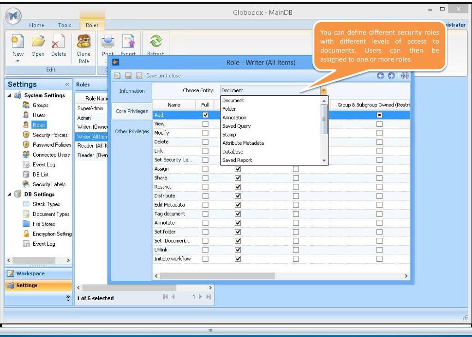Image resolution: width=472 pixels, height=337 pixels.
Task: Toggle Full checkbox for View privilege
Action: 205,124
